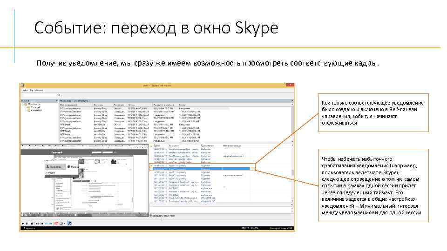Click the rewind double-arrow button
The image size is (447, 251).
click(x=37, y=224)
